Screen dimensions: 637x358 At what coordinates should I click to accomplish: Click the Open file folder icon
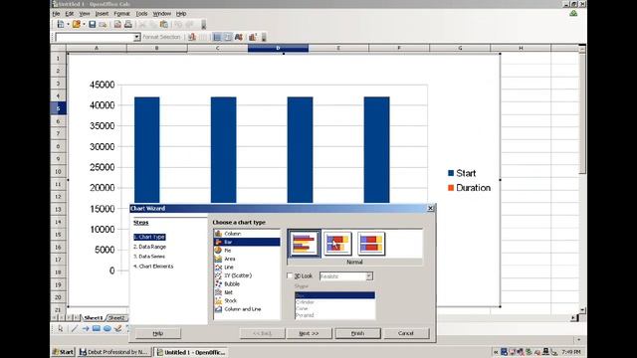[77, 25]
